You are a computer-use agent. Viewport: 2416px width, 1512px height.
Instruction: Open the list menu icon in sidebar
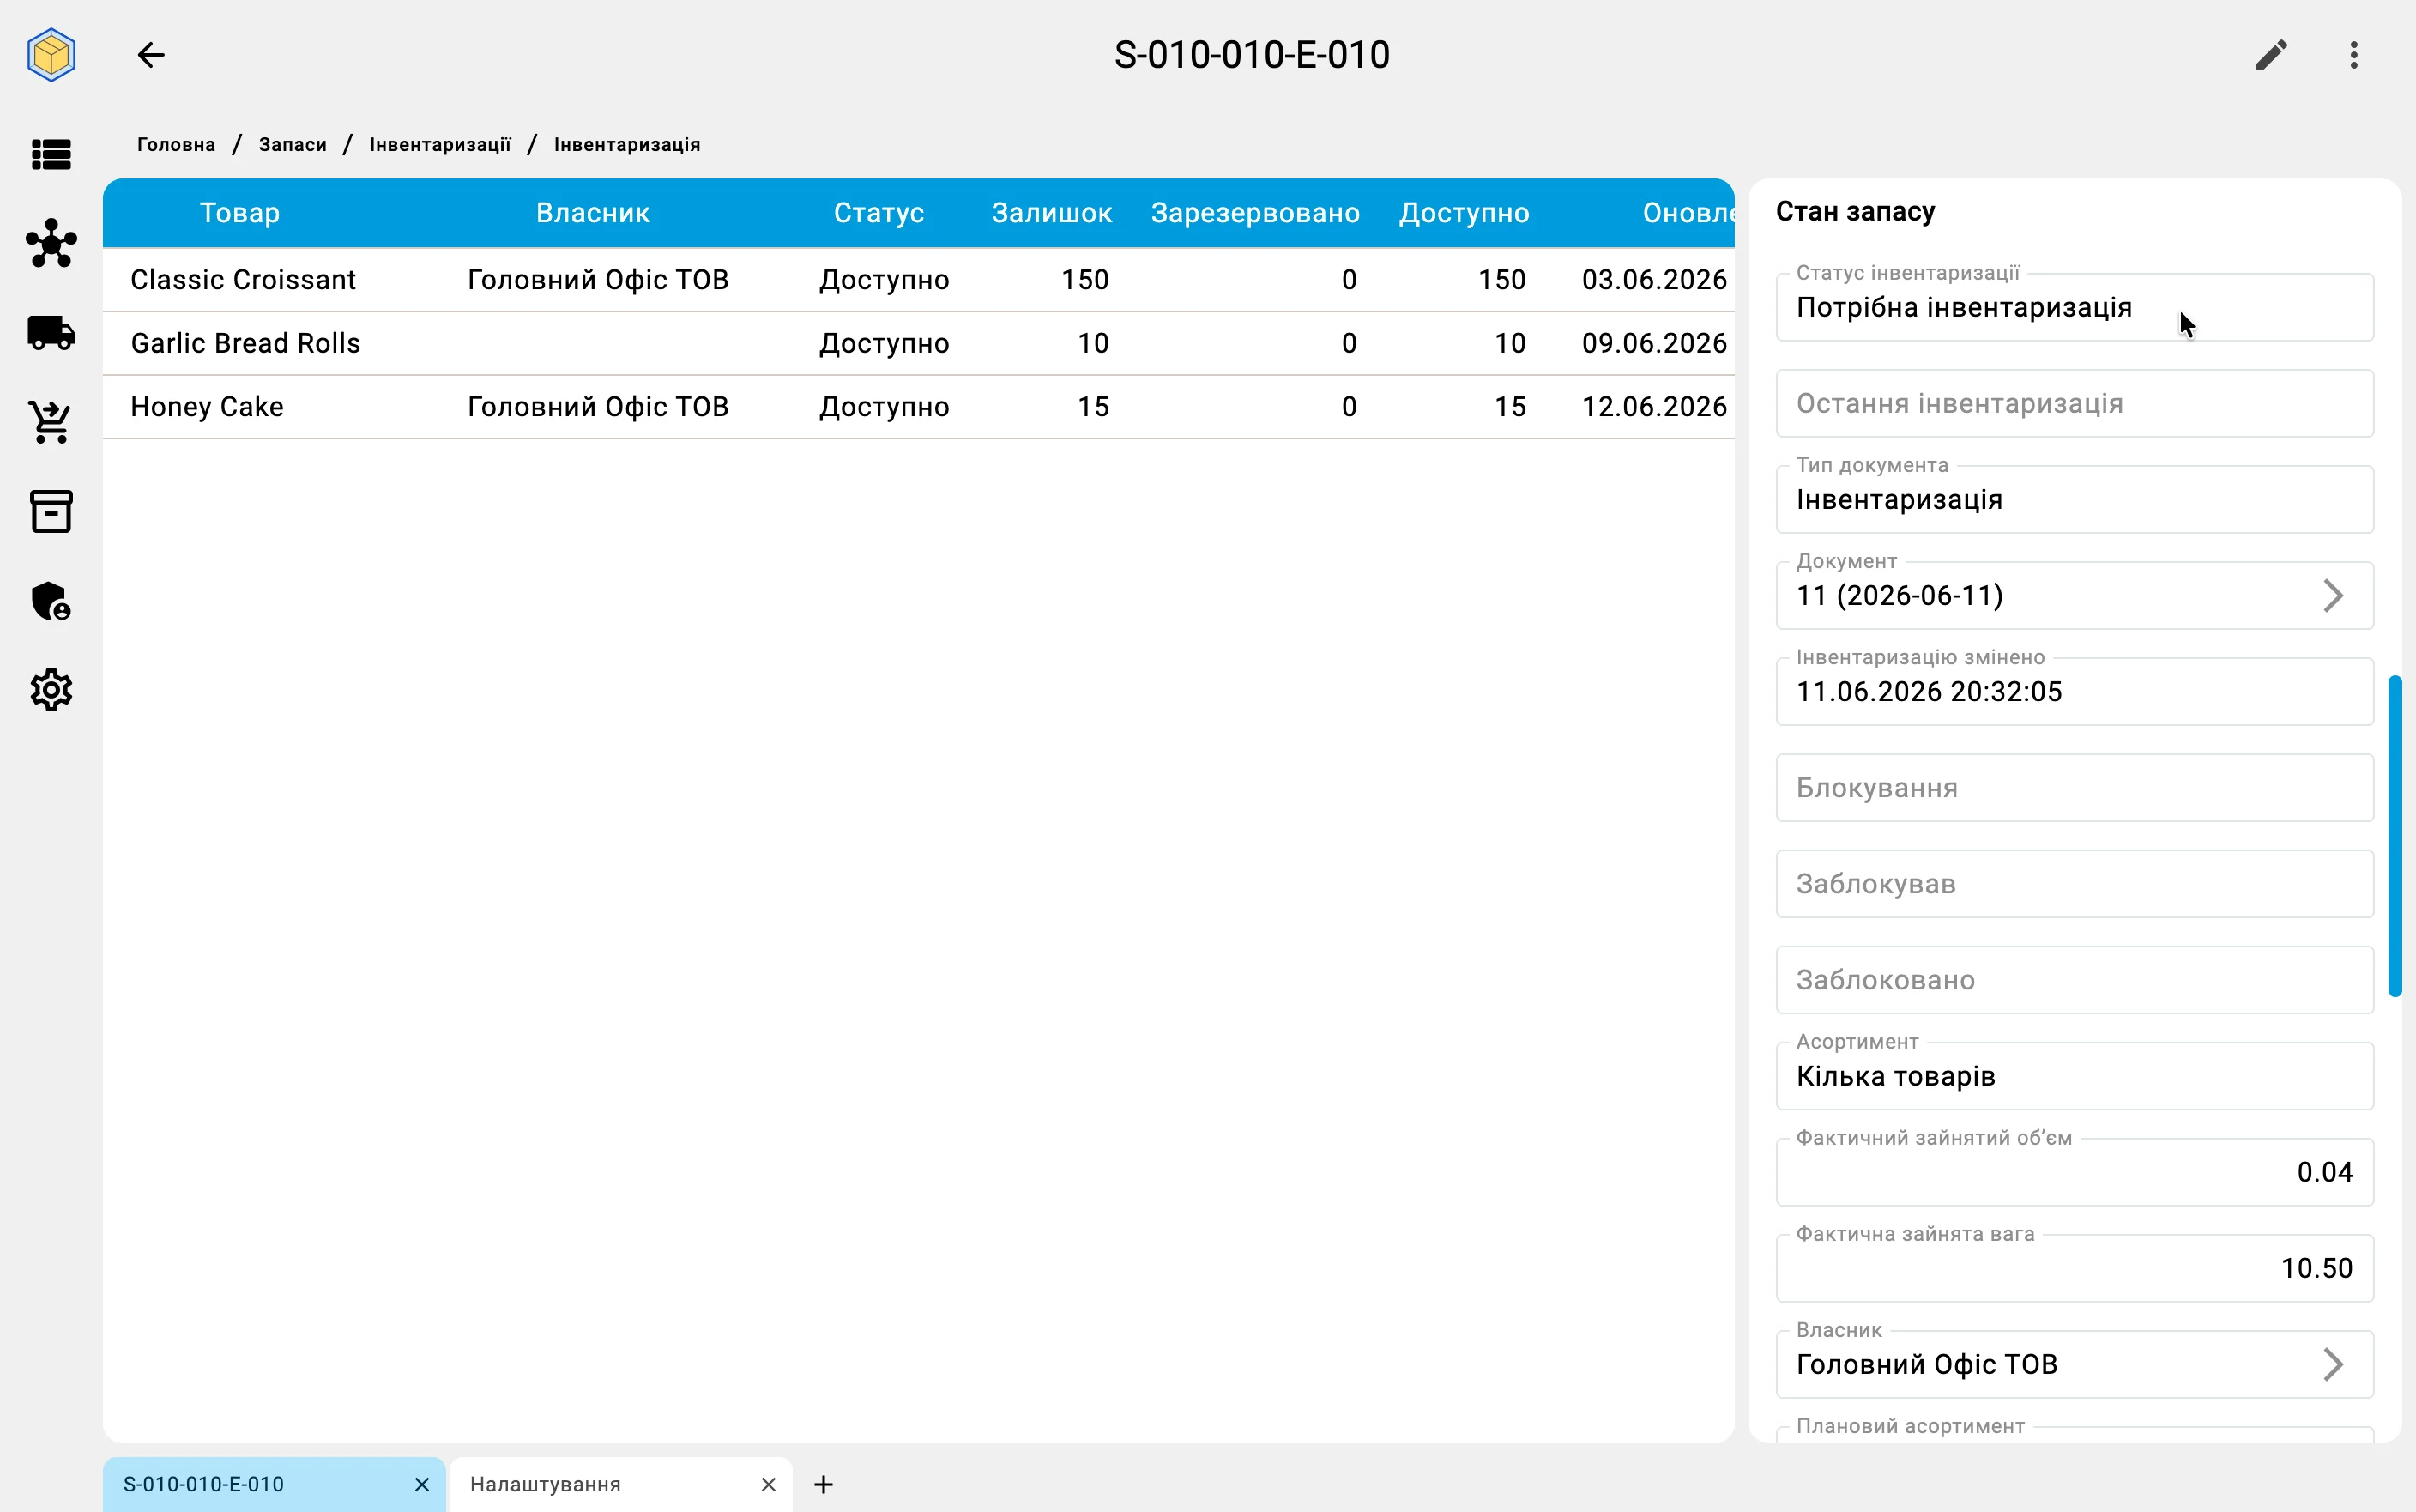51,154
